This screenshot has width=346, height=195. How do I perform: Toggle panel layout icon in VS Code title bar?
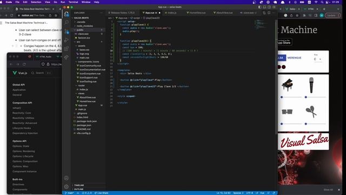264,7
